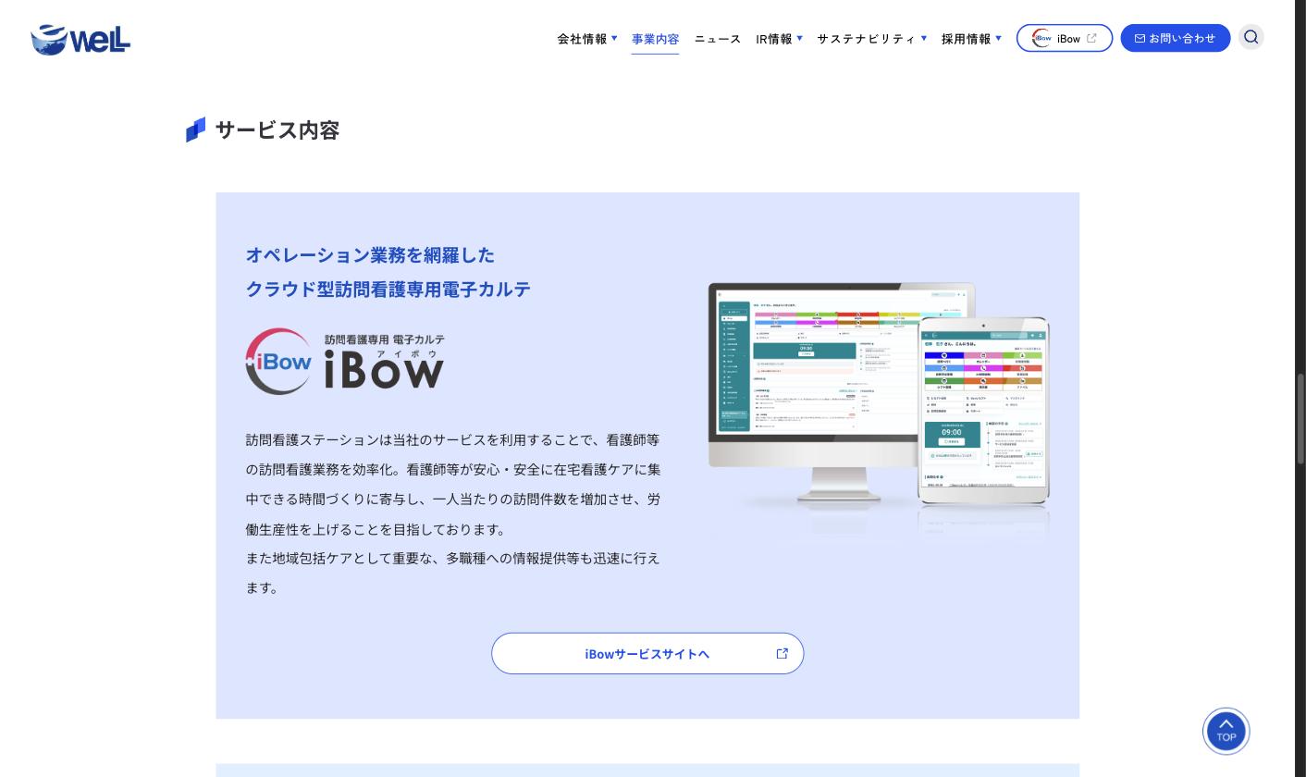Screen dimensions: 1306x777
Task: Click the external link icon on iBowサービスサイトへ
Action: pos(782,653)
